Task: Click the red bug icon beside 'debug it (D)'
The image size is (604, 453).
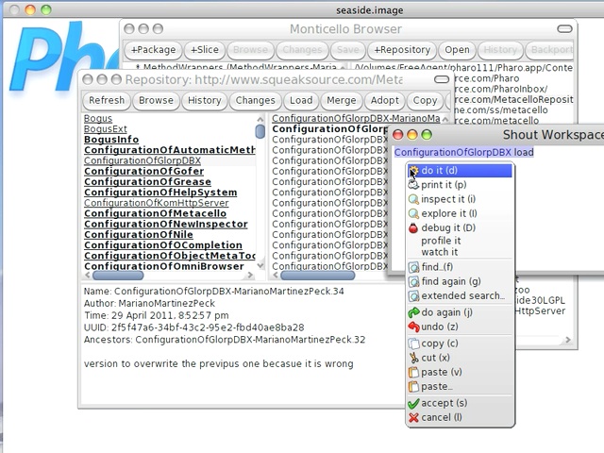Action: point(413,228)
